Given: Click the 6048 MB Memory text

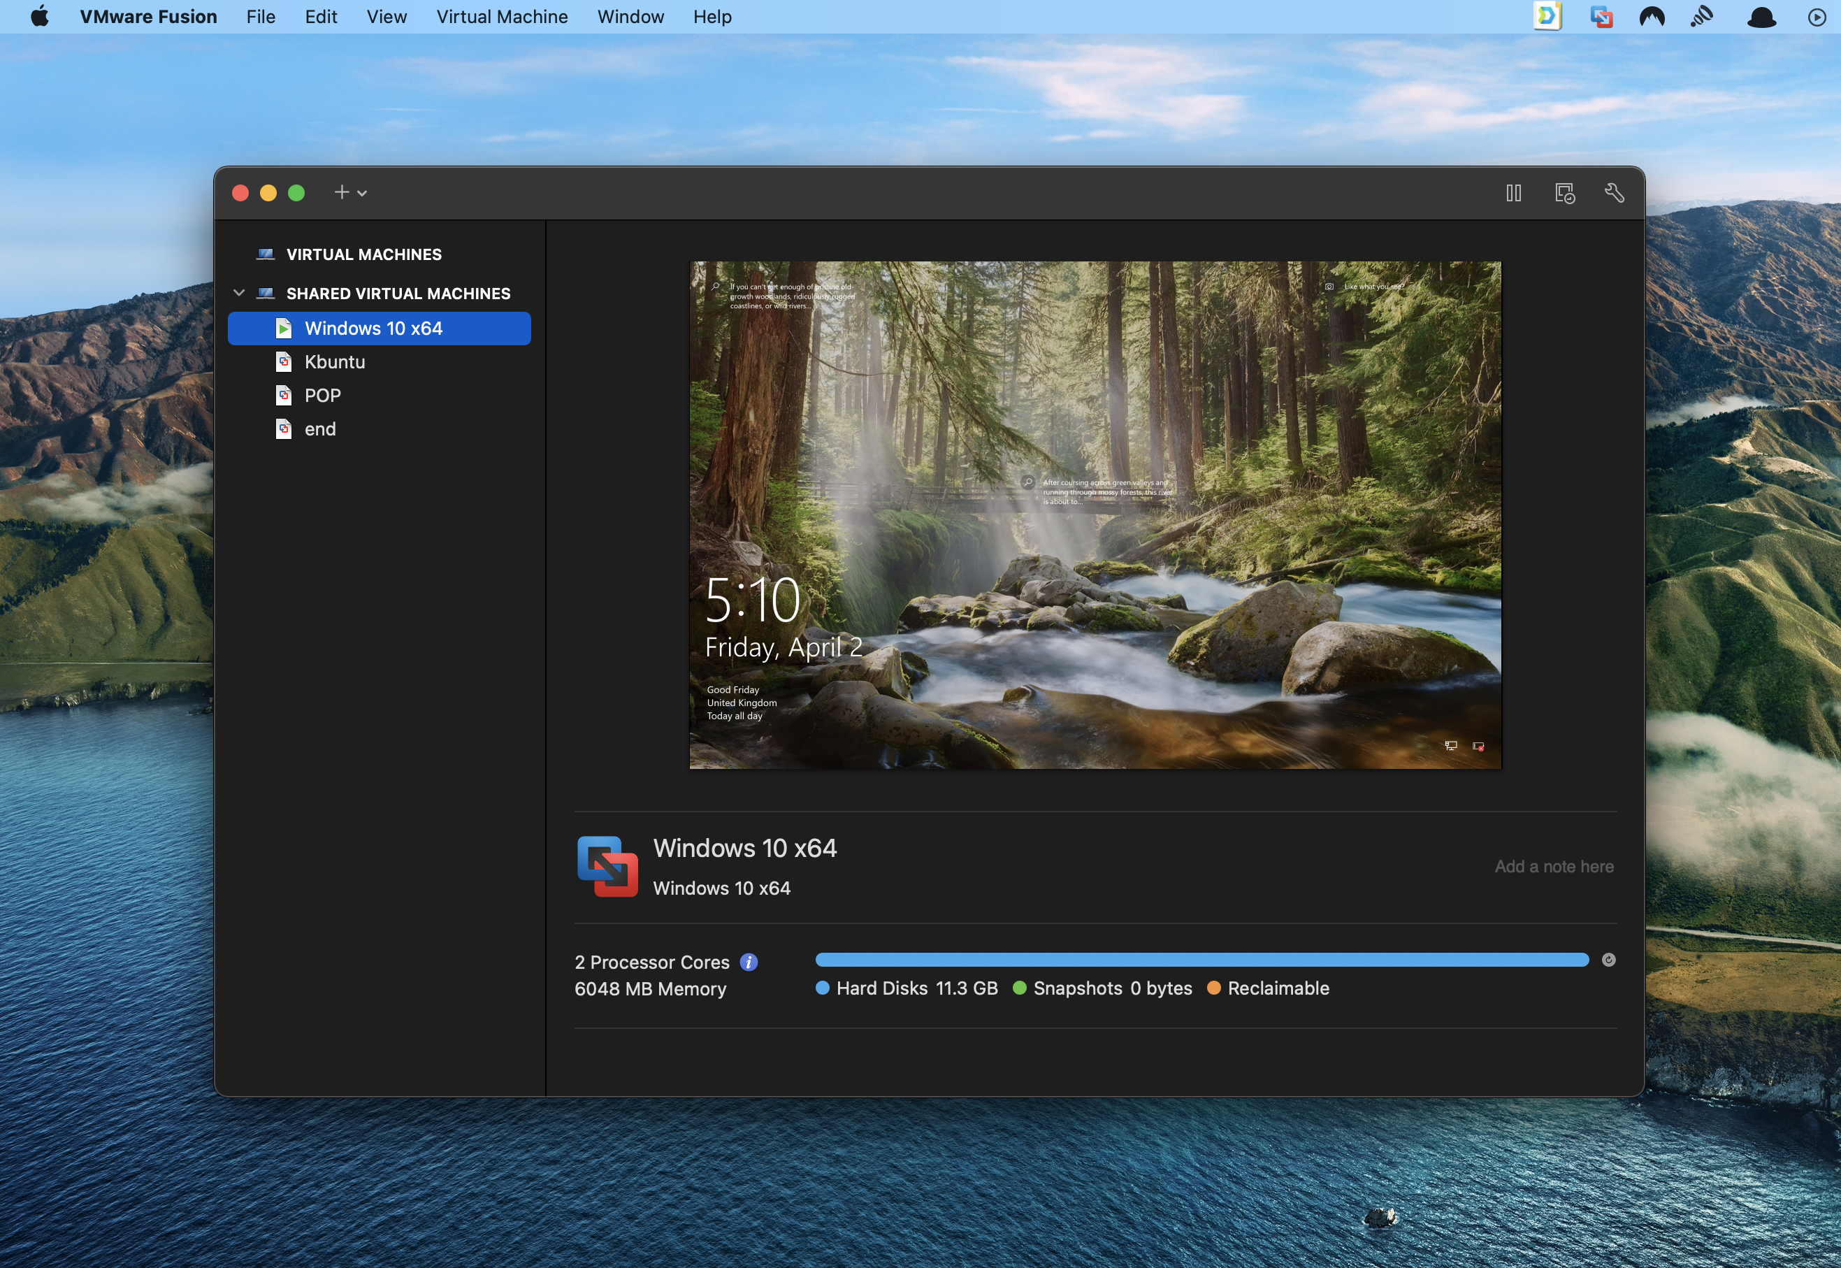Looking at the screenshot, I should 651,989.
